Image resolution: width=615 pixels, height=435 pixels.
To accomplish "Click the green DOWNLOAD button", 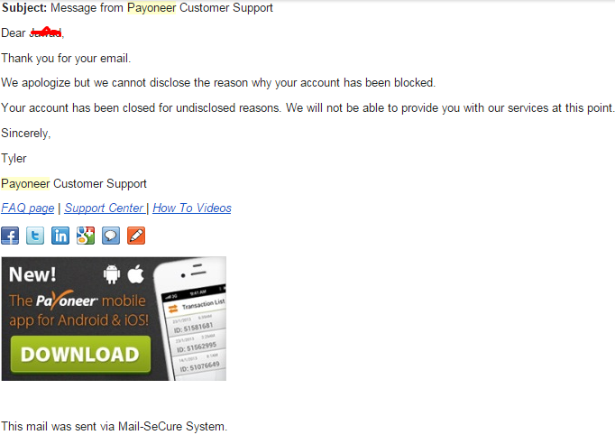I will [80, 354].
